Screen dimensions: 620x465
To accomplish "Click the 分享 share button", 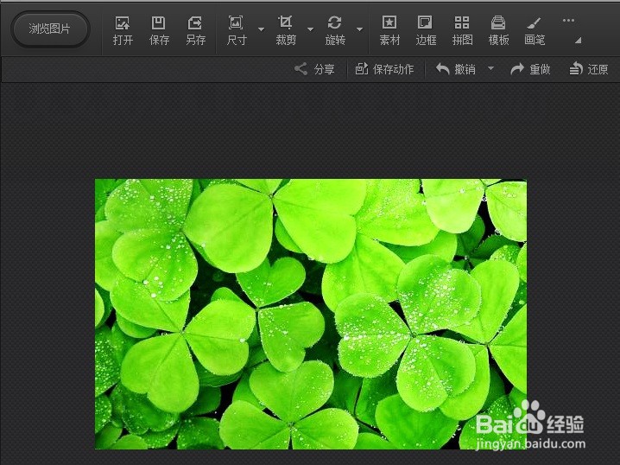I will [314, 69].
